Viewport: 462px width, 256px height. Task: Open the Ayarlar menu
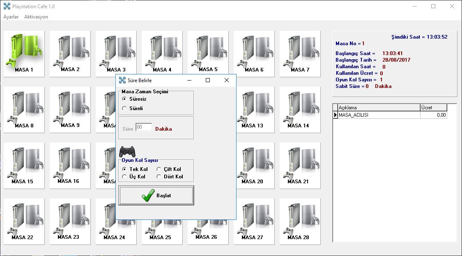[x=11, y=17]
